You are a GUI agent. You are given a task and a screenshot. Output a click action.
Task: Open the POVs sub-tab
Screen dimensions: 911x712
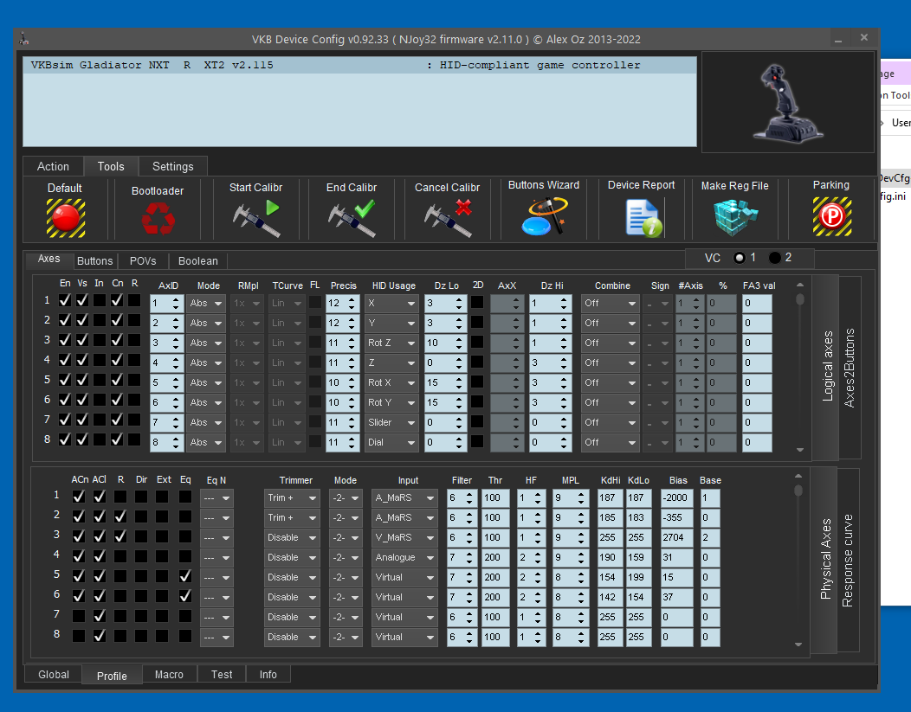pyautogui.click(x=143, y=261)
